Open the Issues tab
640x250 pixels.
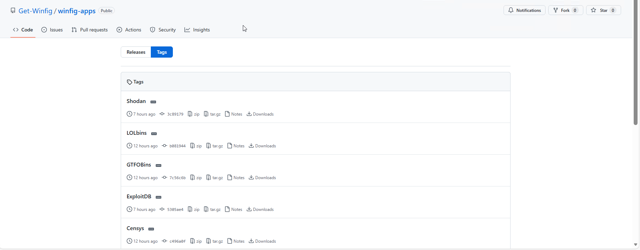click(x=52, y=30)
